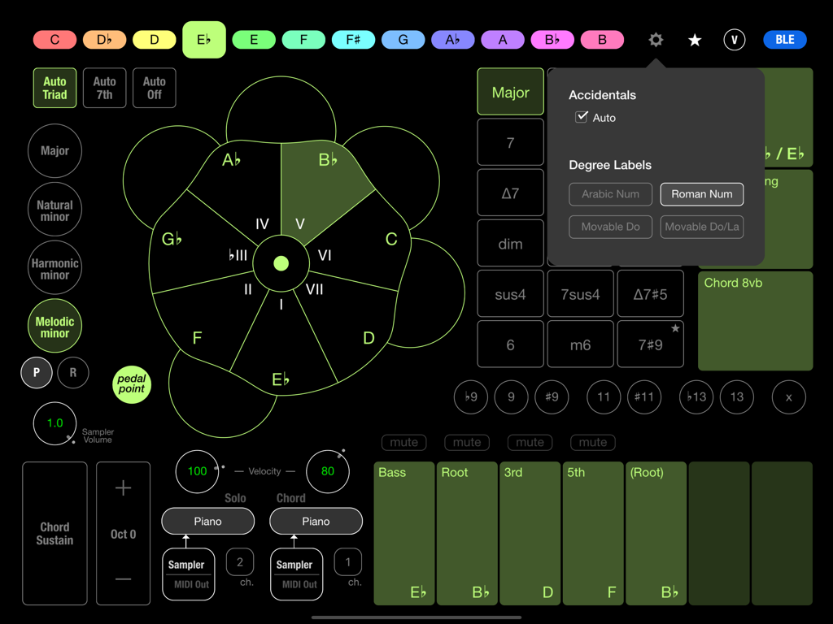Open the settings gear icon
The height and width of the screenshot is (624, 833).
pyautogui.click(x=656, y=39)
